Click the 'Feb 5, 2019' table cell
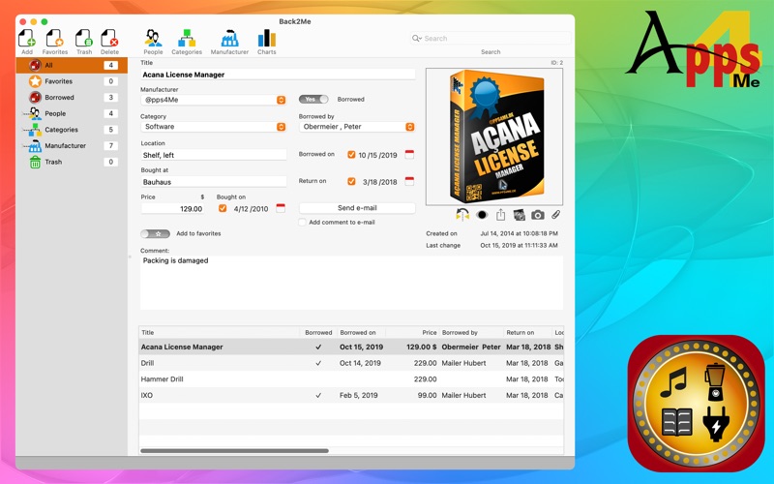This screenshot has width=774, height=484. point(358,395)
